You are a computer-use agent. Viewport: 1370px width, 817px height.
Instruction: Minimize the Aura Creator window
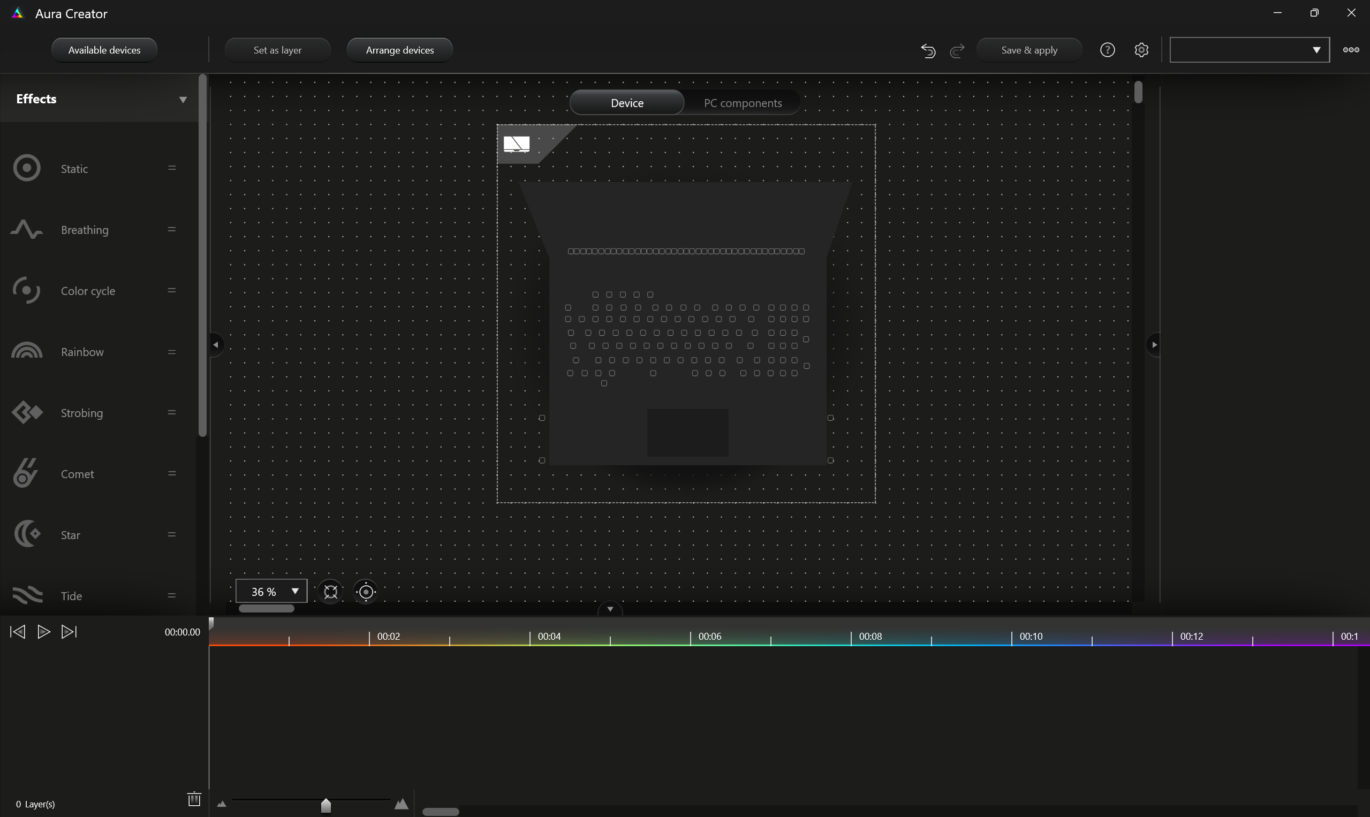pos(1277,13)
